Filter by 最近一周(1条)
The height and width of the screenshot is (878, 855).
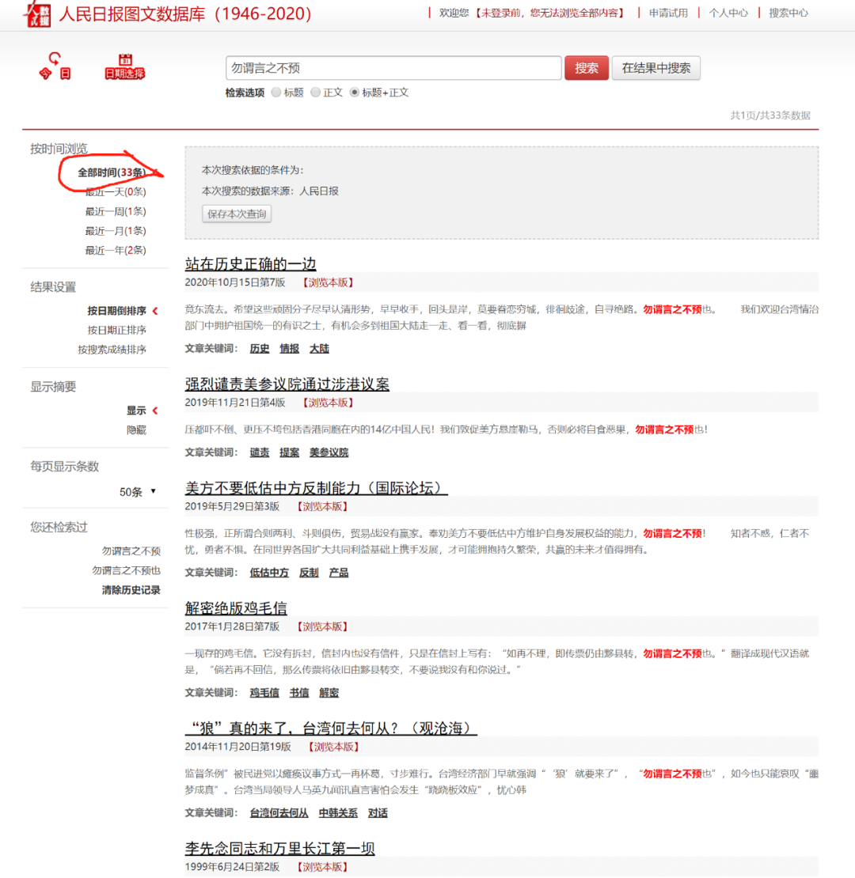point(116,212)
